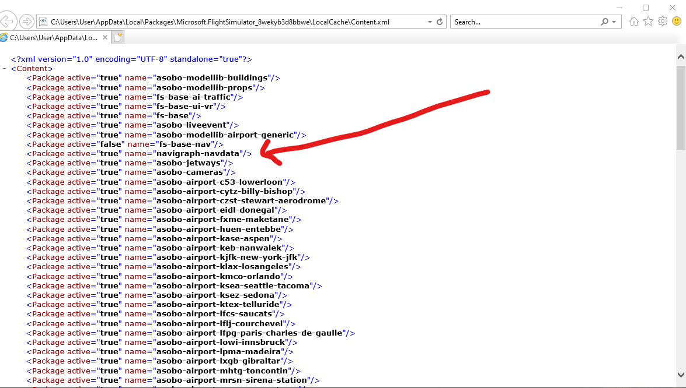Click the search magnifier icon

tap(605, 22)
